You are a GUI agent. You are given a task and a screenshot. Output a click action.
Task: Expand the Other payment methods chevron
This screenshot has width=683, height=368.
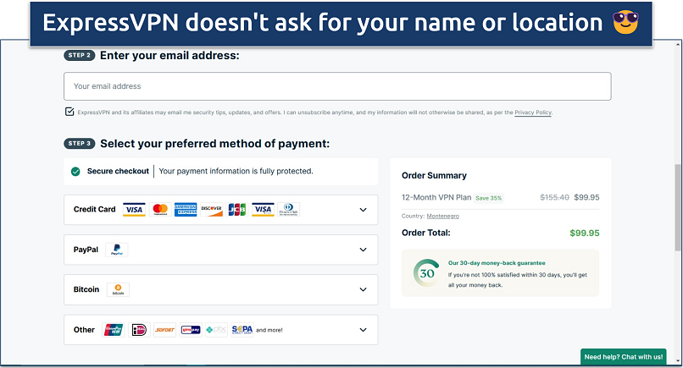pyautogui.click(x=363, y=330)
